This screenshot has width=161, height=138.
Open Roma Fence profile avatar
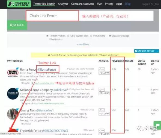[13, 73]
